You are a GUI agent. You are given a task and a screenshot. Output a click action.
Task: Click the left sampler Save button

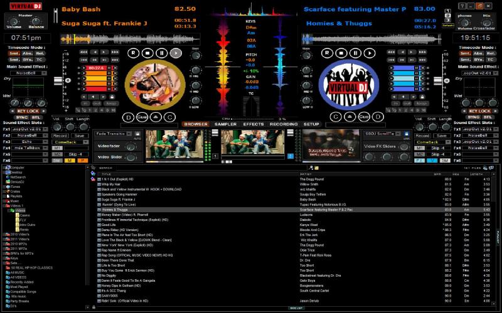[x=79, y=136]
